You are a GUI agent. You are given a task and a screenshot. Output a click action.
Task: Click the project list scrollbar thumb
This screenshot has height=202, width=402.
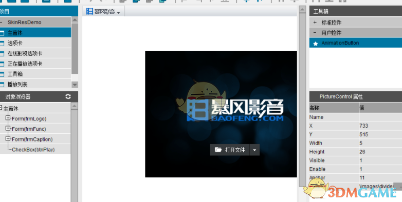pos(75,49)
